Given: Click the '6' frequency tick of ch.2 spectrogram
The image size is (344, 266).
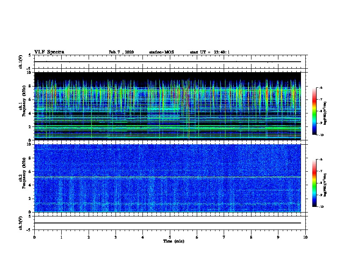Looking at the screenshot, I should pyautogui.click(x=30, y=172).
